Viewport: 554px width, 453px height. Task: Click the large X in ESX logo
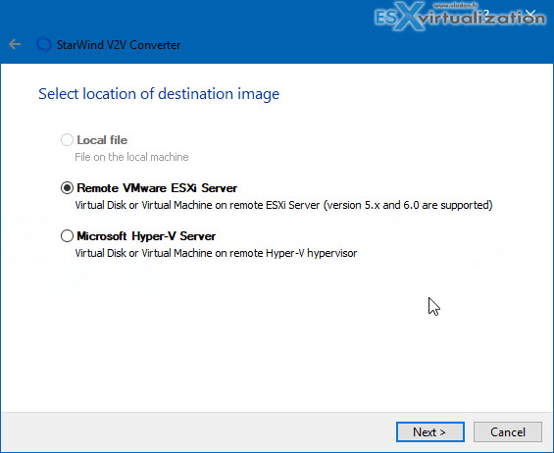411,17
